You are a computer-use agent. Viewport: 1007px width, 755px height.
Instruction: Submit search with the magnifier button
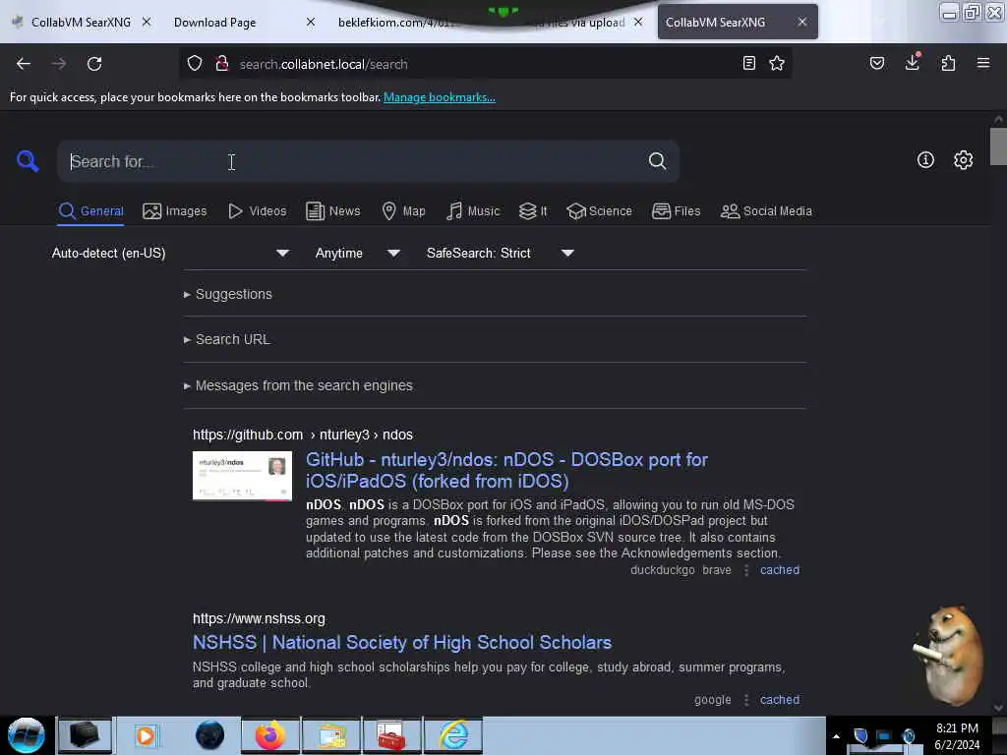tap(657, 160)
